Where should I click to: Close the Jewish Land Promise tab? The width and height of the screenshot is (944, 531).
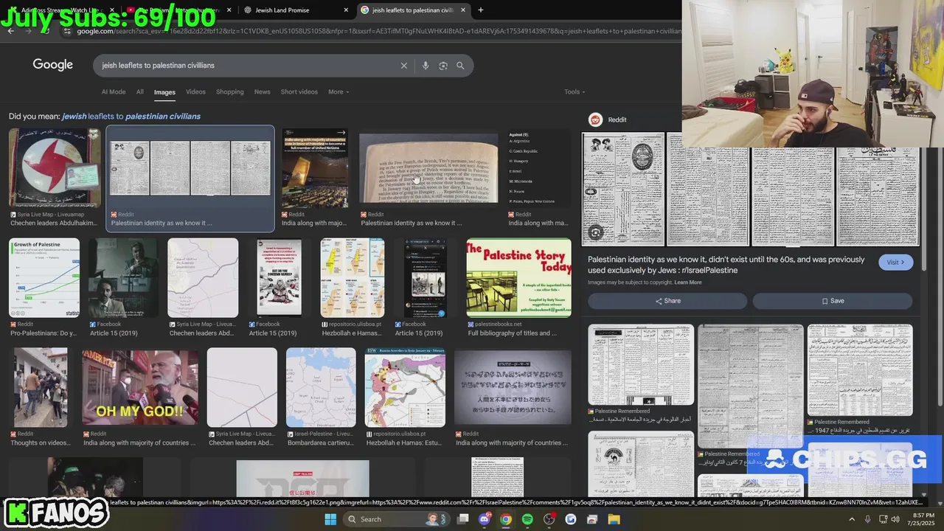pyautogui.click(x=346, y=10)
